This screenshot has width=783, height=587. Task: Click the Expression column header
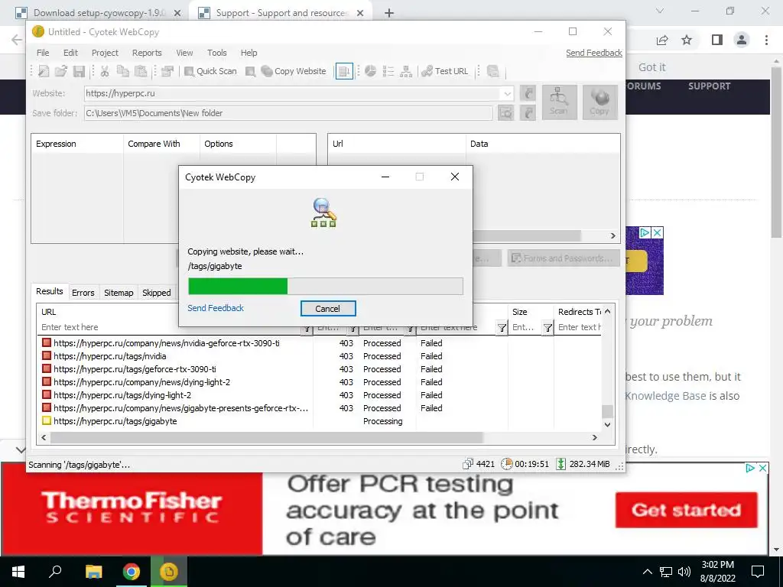pyautogui.click(x=77, y=144)
